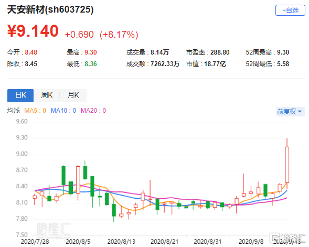309x247 pixels.
Task: Click the 9.30 price axis label
Action: click(22, 138)
